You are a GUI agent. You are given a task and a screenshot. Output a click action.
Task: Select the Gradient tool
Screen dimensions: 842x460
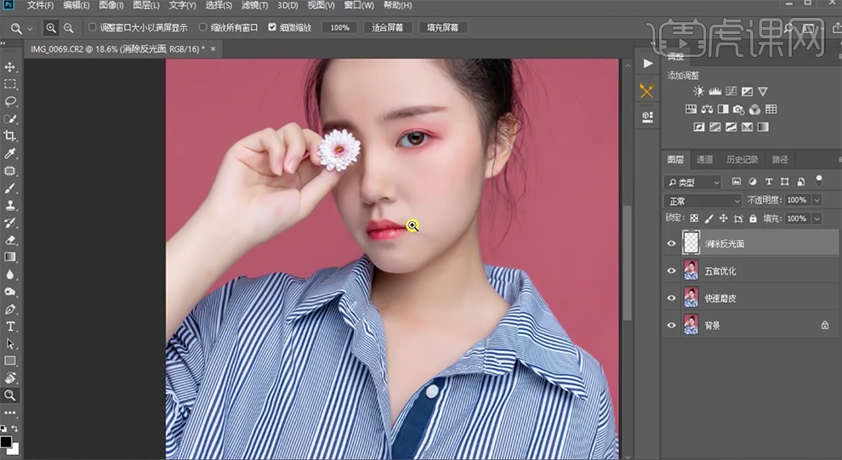[10, 257]
